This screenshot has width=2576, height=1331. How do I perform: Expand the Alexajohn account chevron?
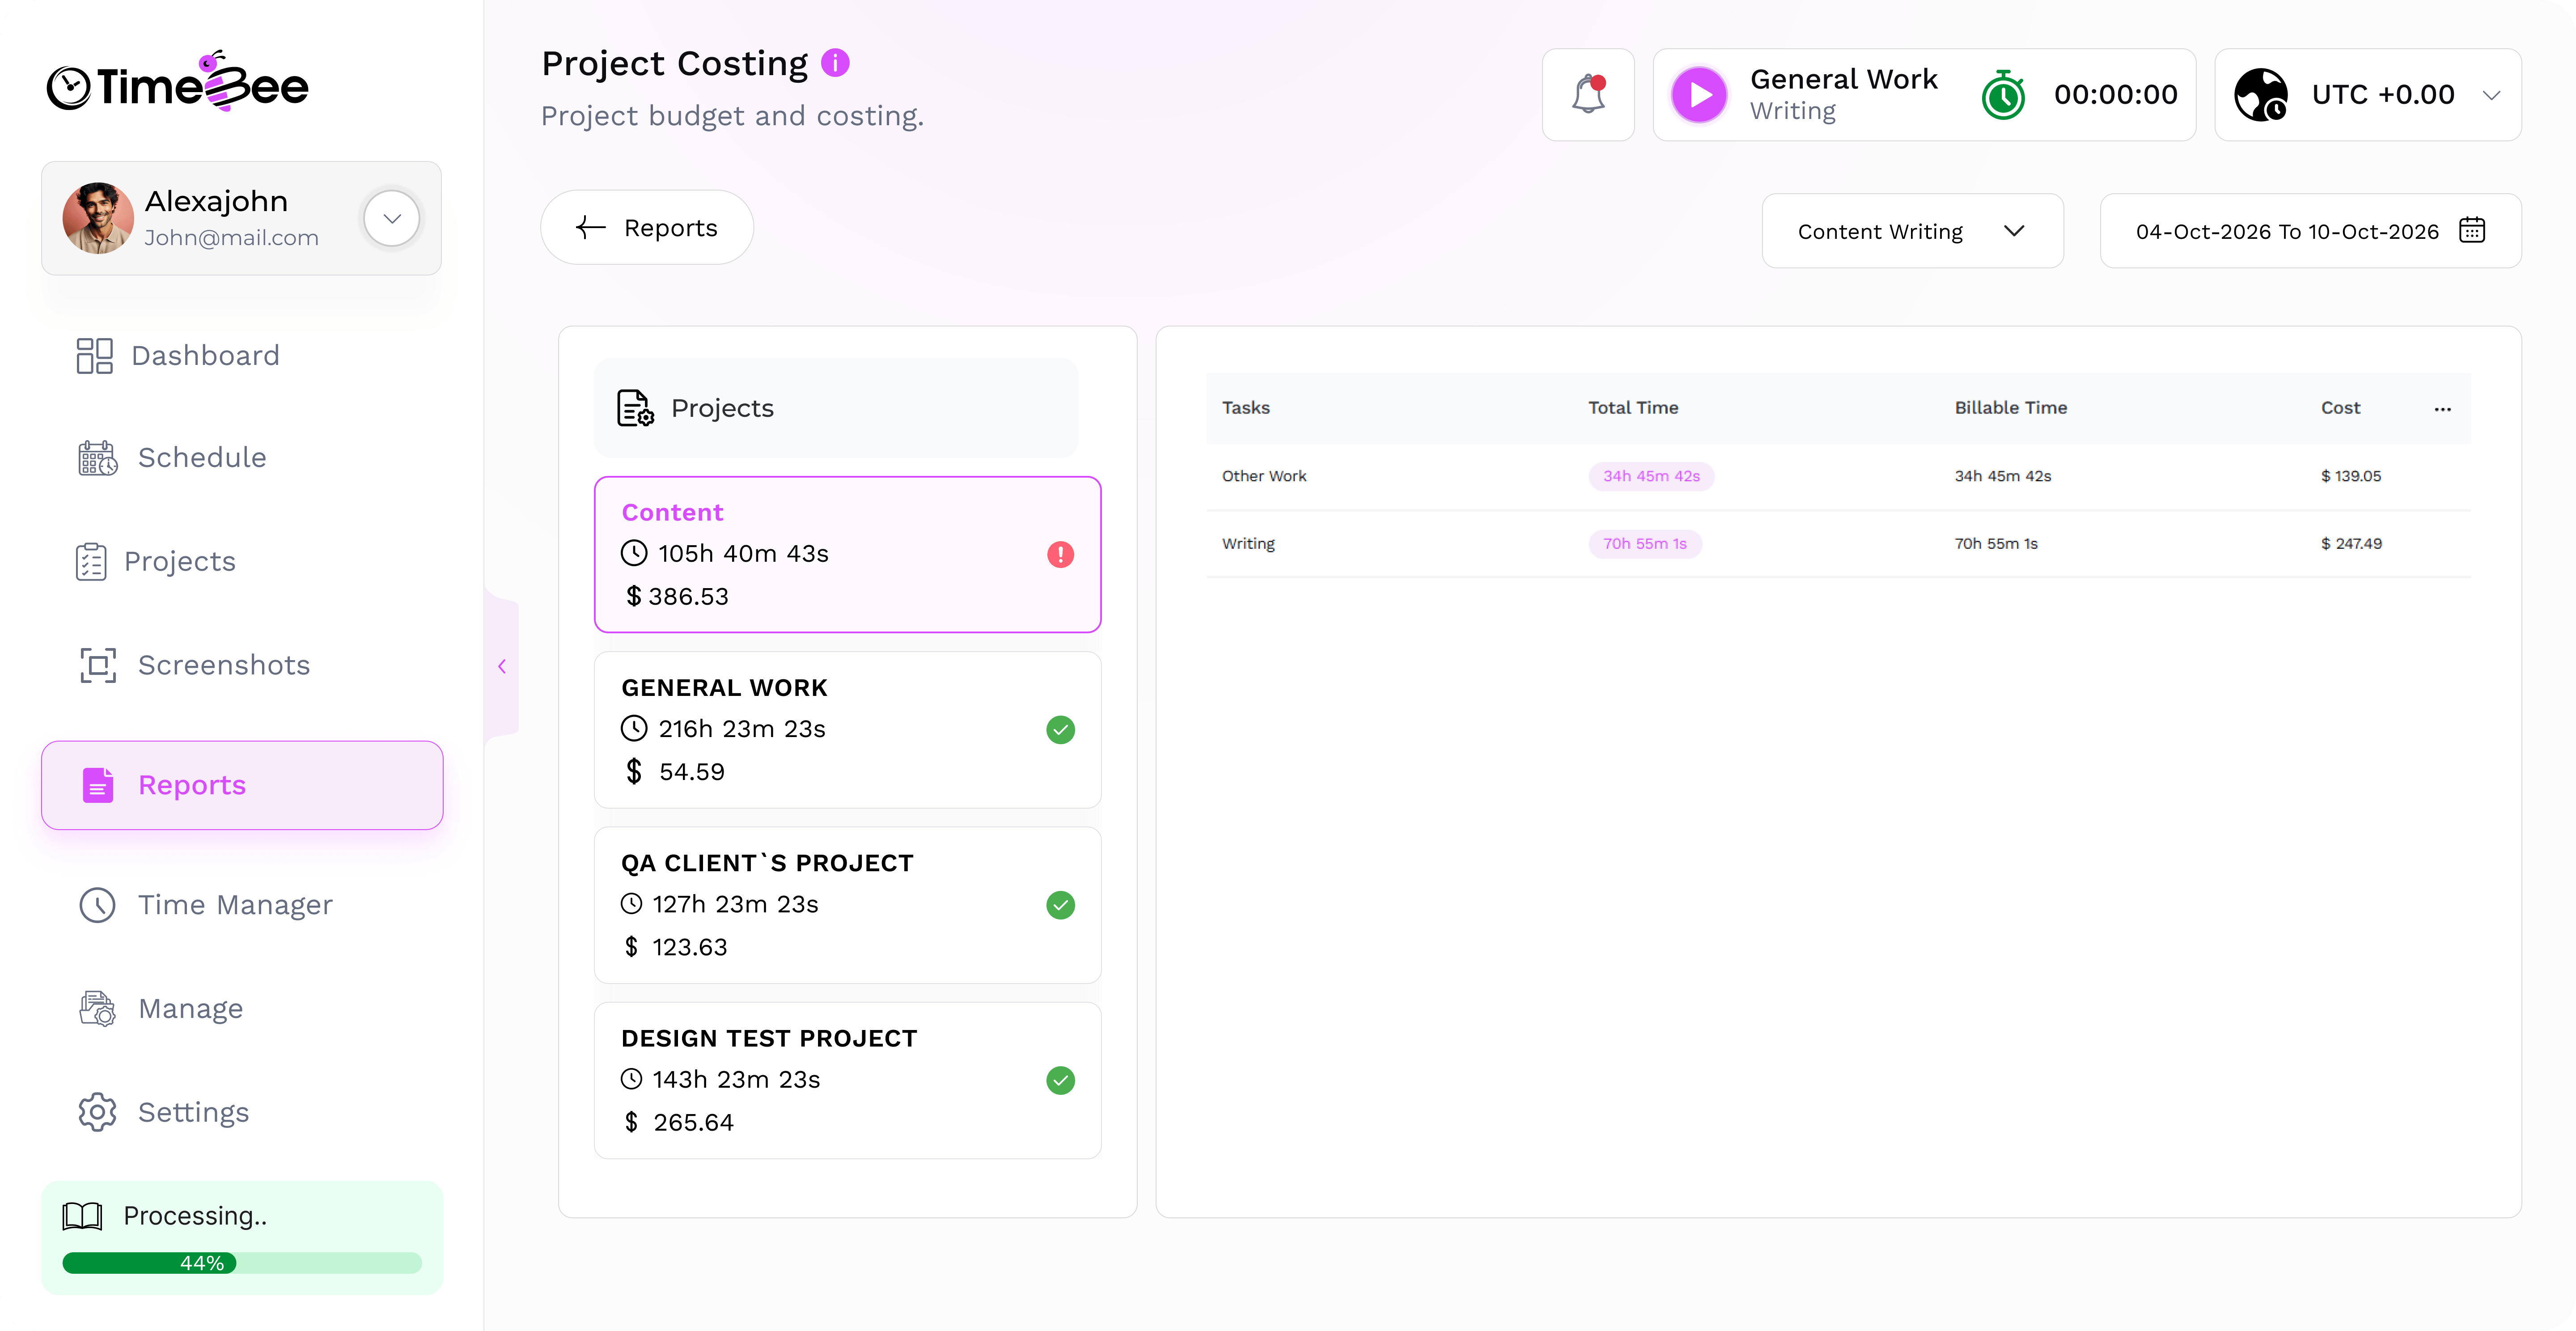coord(392,218)
